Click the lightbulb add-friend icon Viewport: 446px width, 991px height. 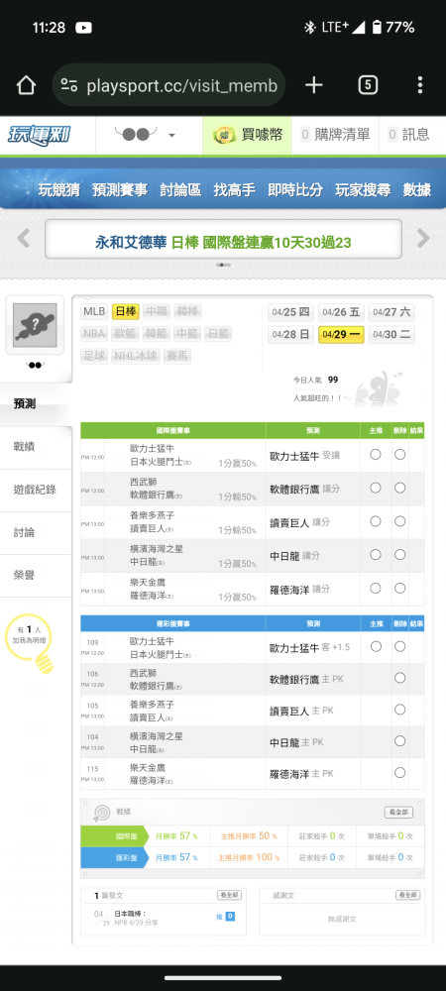[x=30, y=645]
